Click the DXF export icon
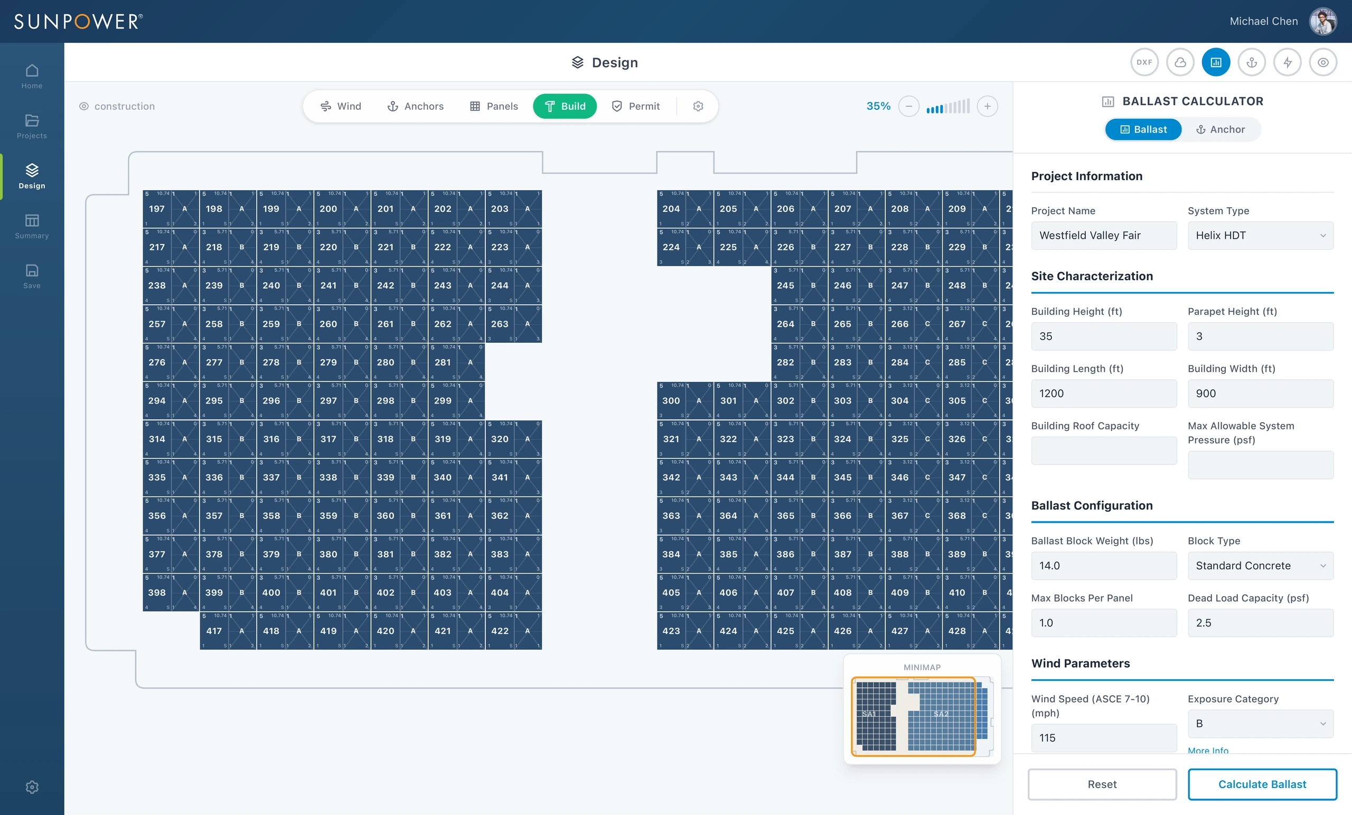 click(x=1144, y=62)
